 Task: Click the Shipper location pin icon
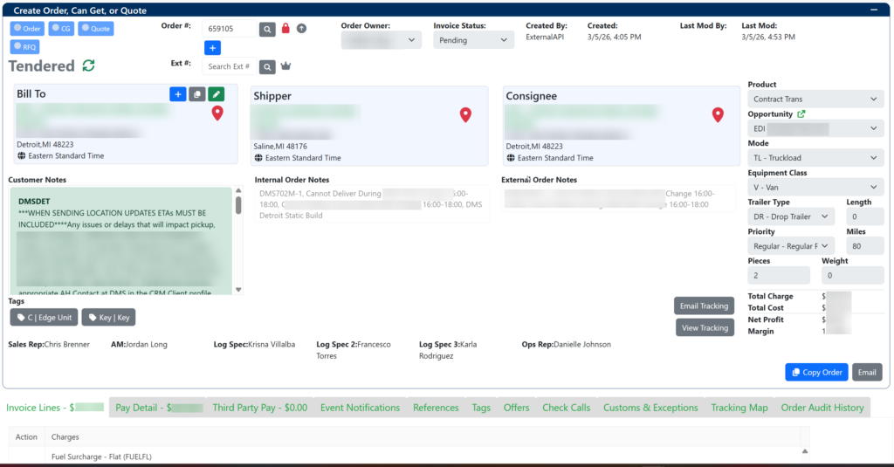[x=465, y=114]
